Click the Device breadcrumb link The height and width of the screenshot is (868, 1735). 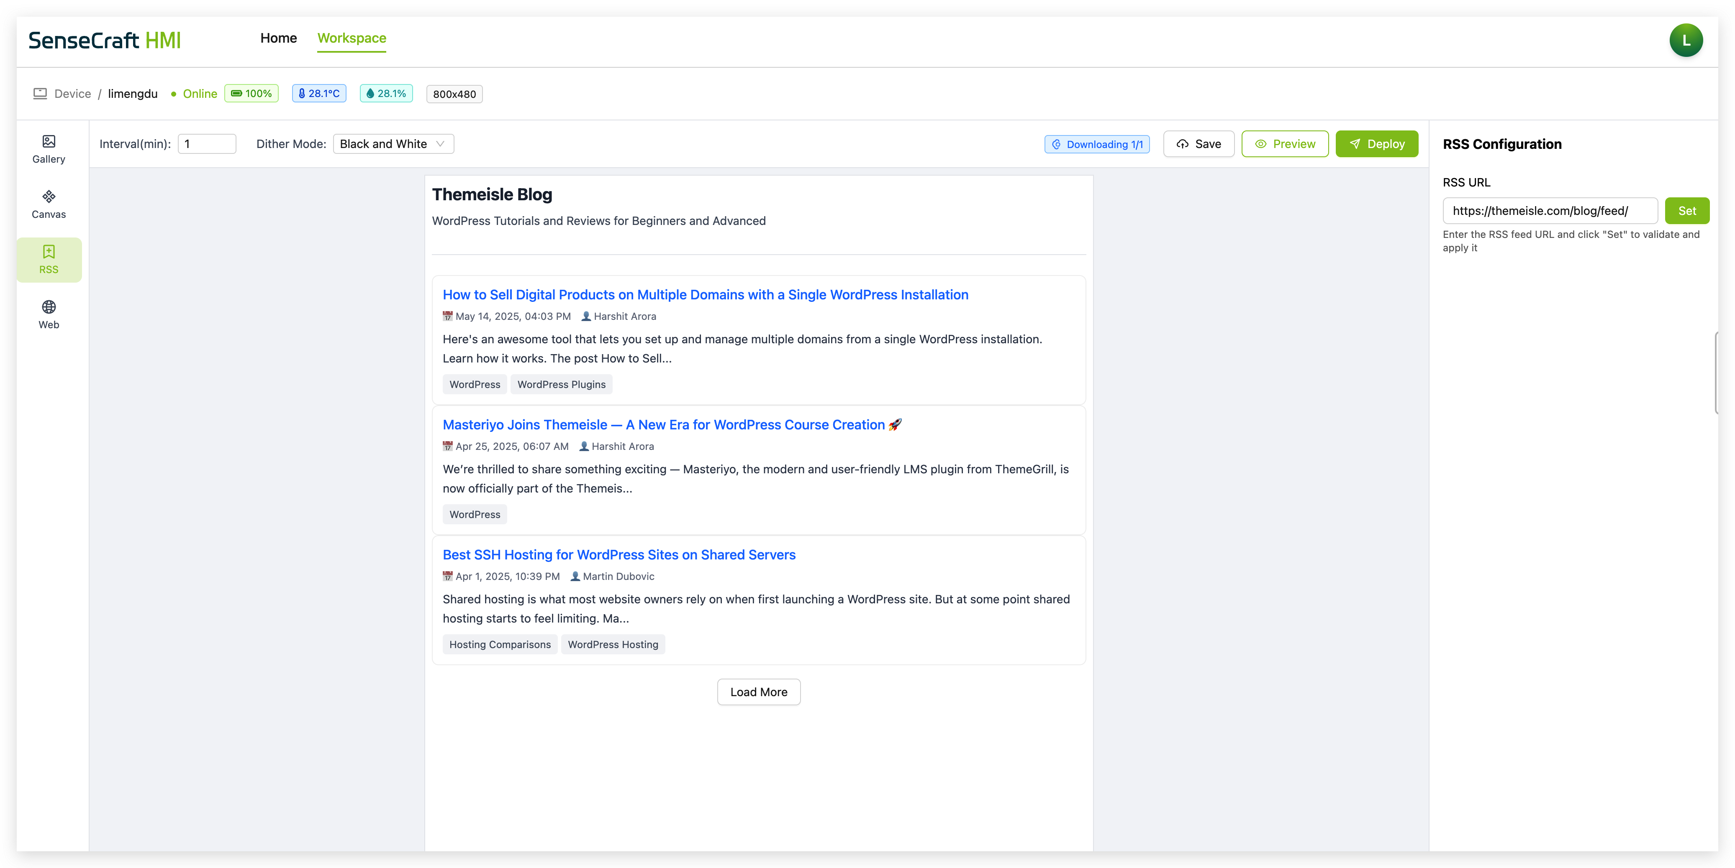pos(73,94)
